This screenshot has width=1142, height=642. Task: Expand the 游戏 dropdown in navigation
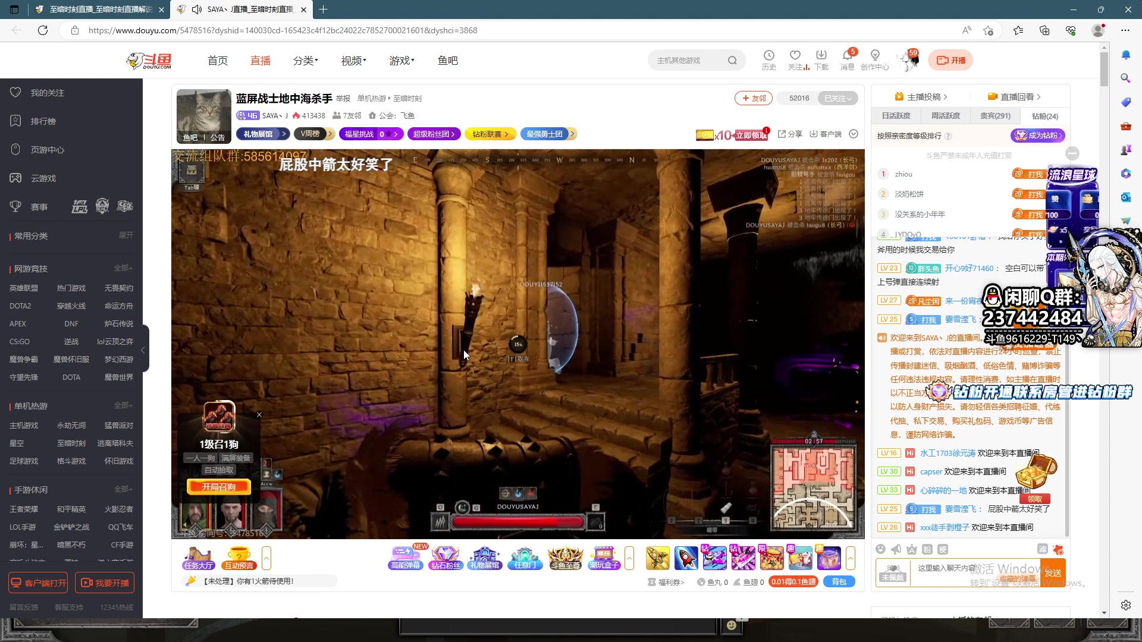click(x=402, y=61)
